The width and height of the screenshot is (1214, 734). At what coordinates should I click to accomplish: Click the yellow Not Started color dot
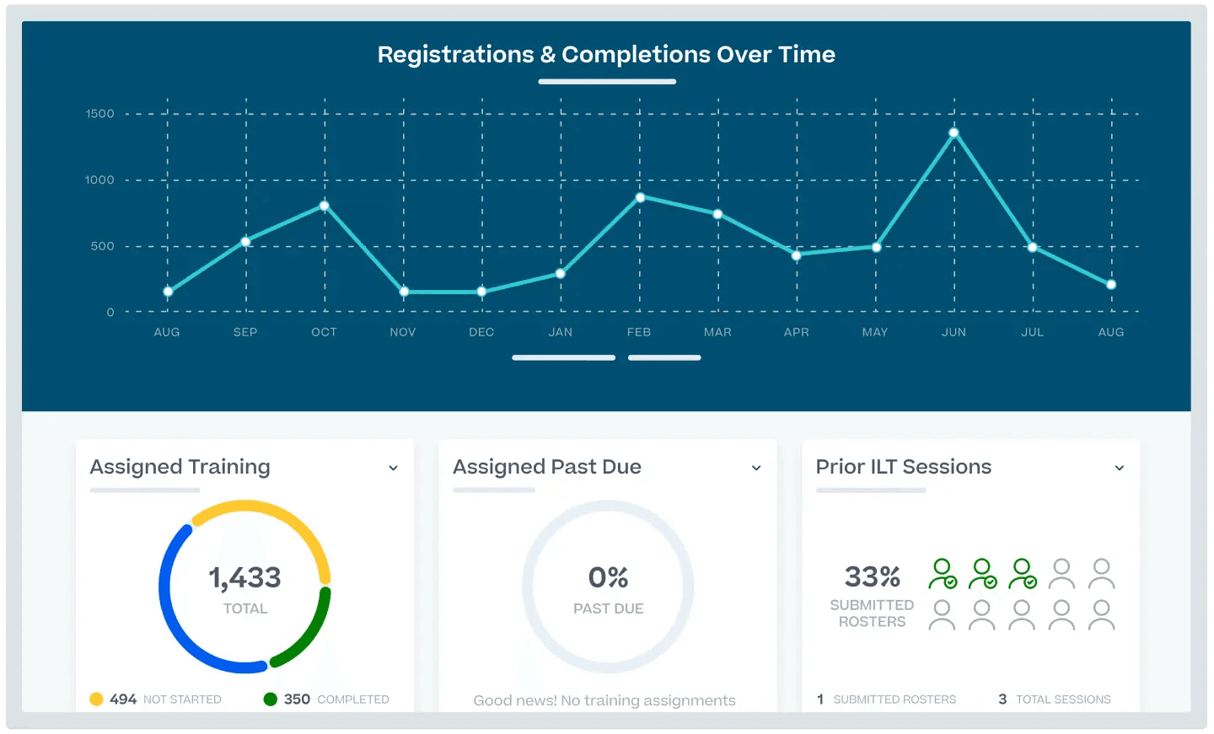(x=95, y=699)
